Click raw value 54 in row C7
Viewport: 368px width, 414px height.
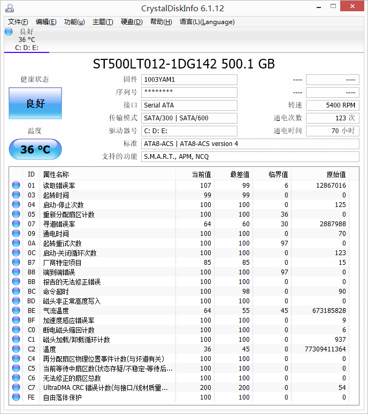[342, 388]
